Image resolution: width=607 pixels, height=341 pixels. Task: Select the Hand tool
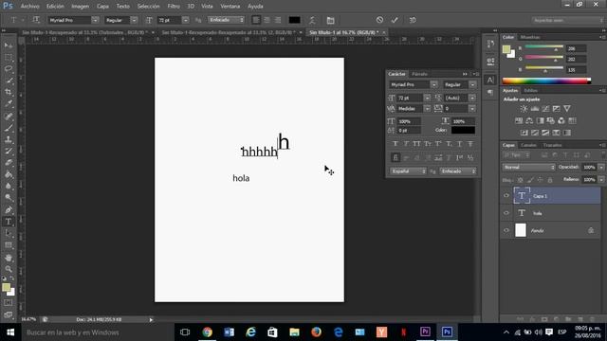tap(9, 258)
